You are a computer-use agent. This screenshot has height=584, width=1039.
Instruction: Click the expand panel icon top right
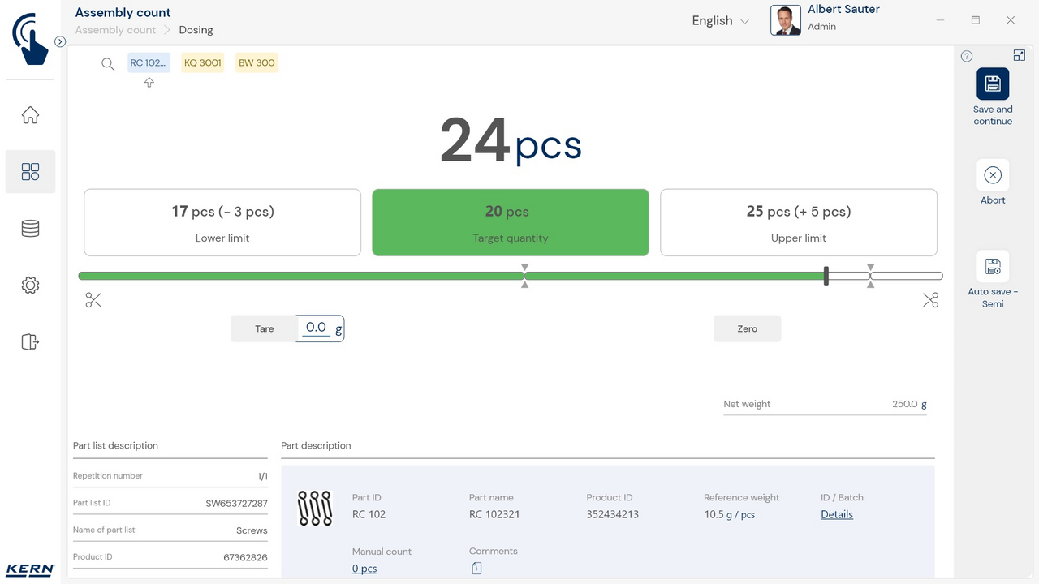(1020, 55)
